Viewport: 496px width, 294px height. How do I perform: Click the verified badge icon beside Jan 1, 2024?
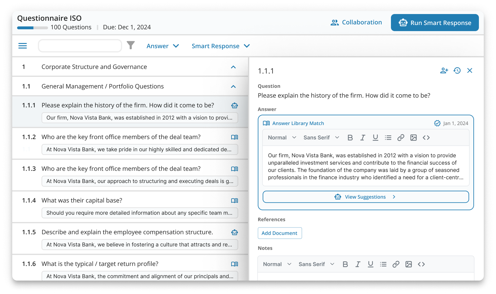click(437, 123)
